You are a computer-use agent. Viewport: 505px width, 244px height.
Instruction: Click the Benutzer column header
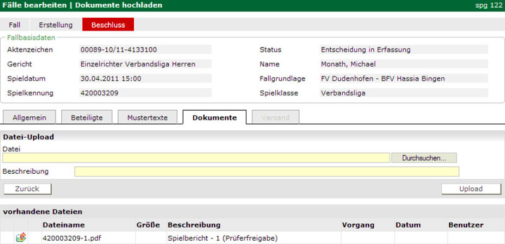click(x=466, y=225)
